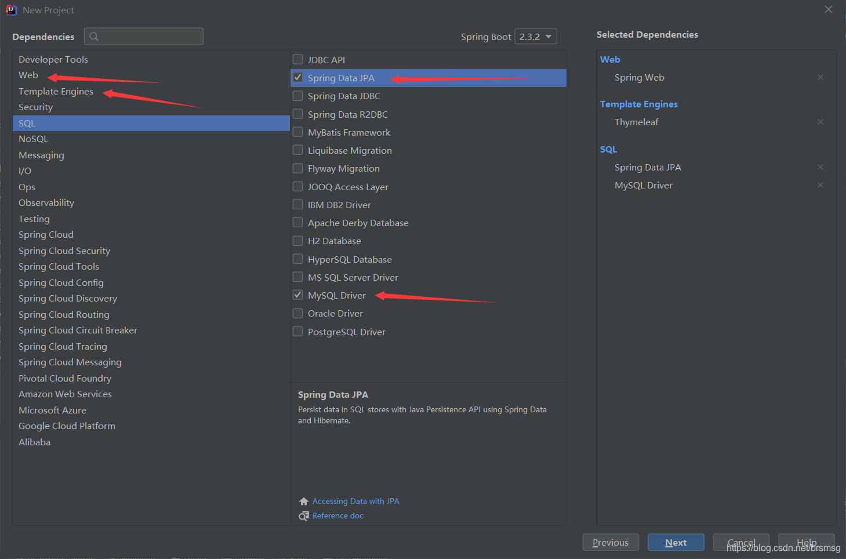Select the Security category

pyautogui.click(x=151, y=107)
